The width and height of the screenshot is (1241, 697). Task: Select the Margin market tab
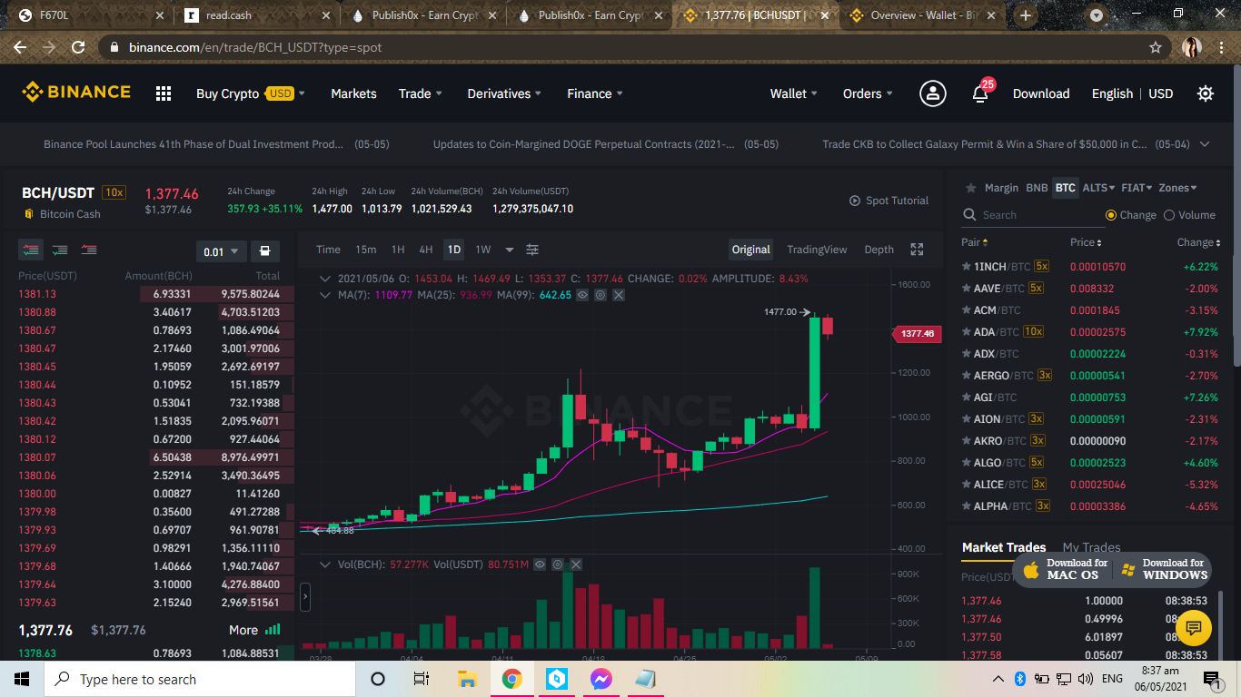pyautogui.click(x=1002, y=188)
